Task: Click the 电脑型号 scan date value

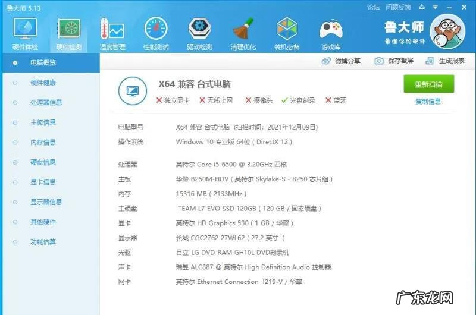Action: (247, 127)
